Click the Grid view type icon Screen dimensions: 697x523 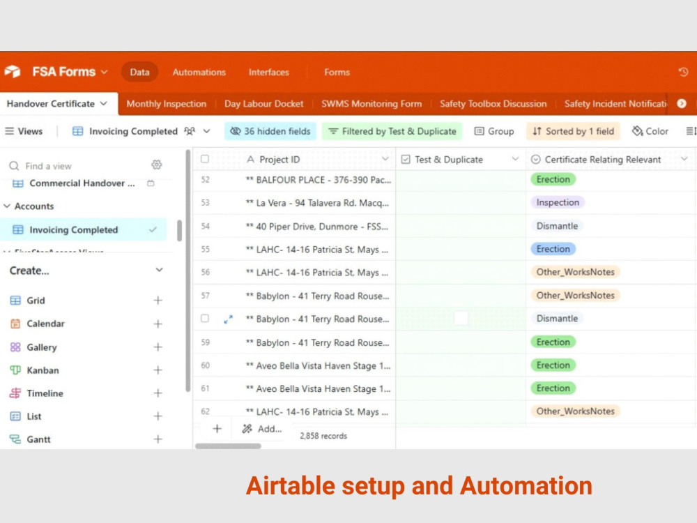pos(15,301)
